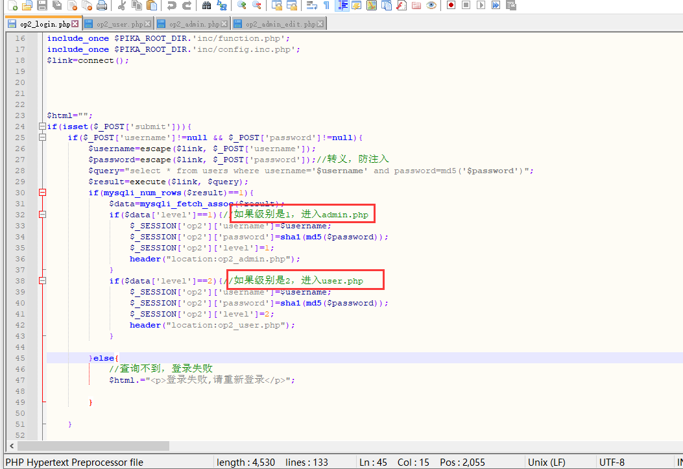The width and height of the screenshot is (683, 469).
Task: Click 'header("location:op2_user.php");' code line
Action: [213, 325]
